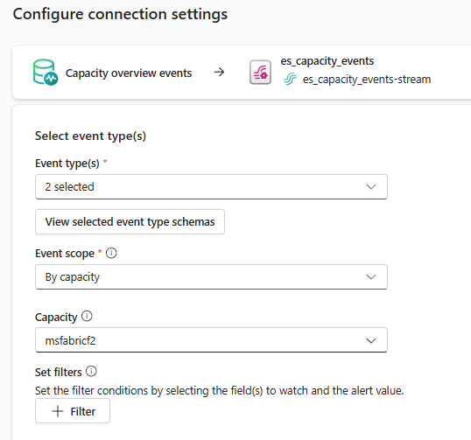
Task: Click the plus icon on Filter button
Action: pos(58,411)
